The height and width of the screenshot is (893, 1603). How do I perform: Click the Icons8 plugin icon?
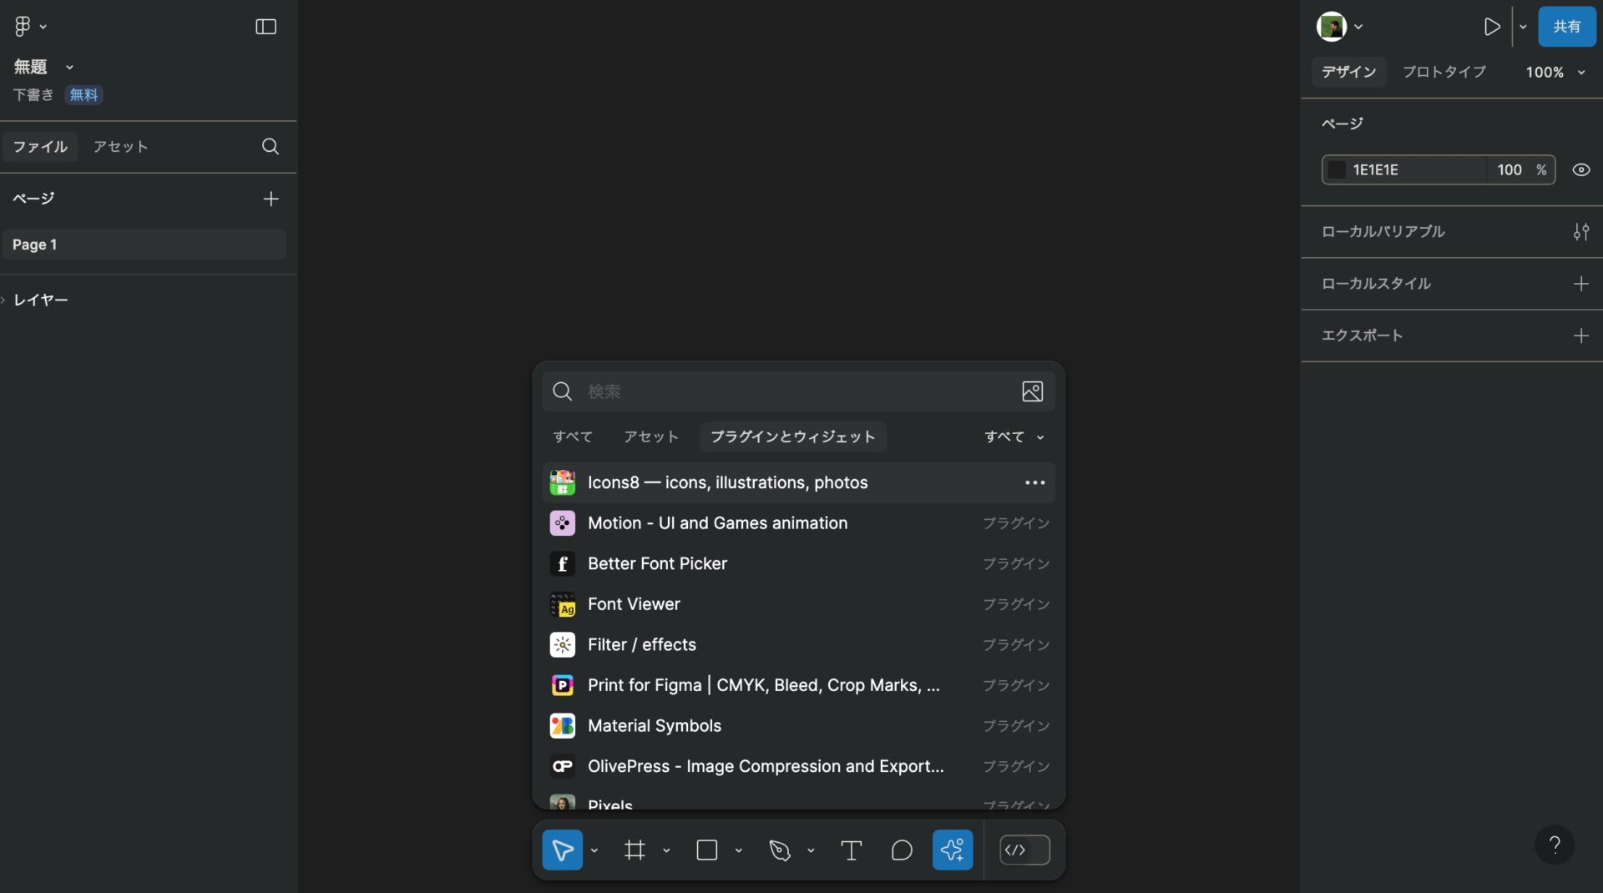pyautogui.click(x=563, y=482)
